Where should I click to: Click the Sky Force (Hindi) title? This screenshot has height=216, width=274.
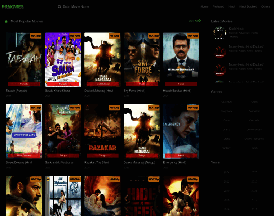click(x=134, y=91)
